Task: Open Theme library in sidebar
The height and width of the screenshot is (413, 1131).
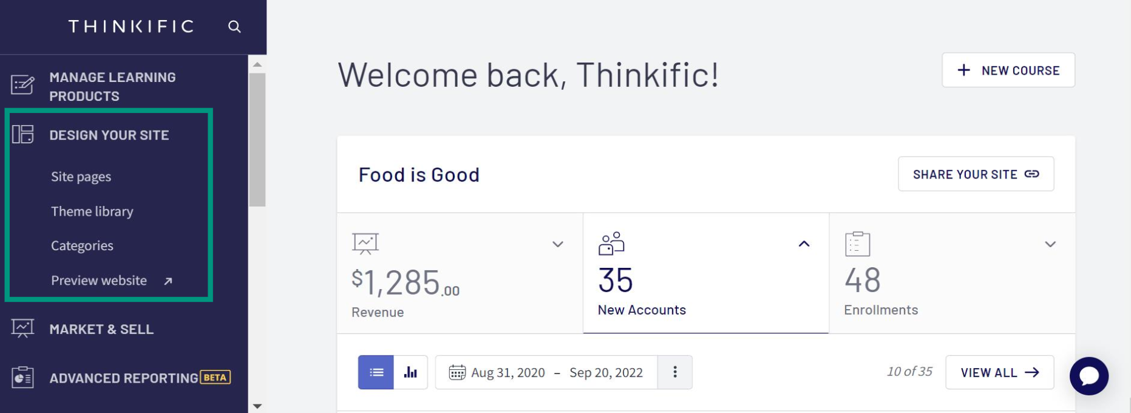Action: 92,211
